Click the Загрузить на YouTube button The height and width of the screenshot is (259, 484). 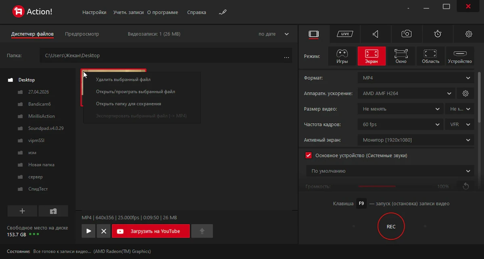coord(151,231)
